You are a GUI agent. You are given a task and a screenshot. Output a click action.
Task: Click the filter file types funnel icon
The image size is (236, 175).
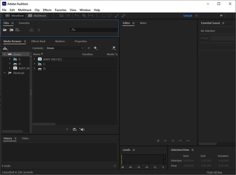tap(114, 48)
